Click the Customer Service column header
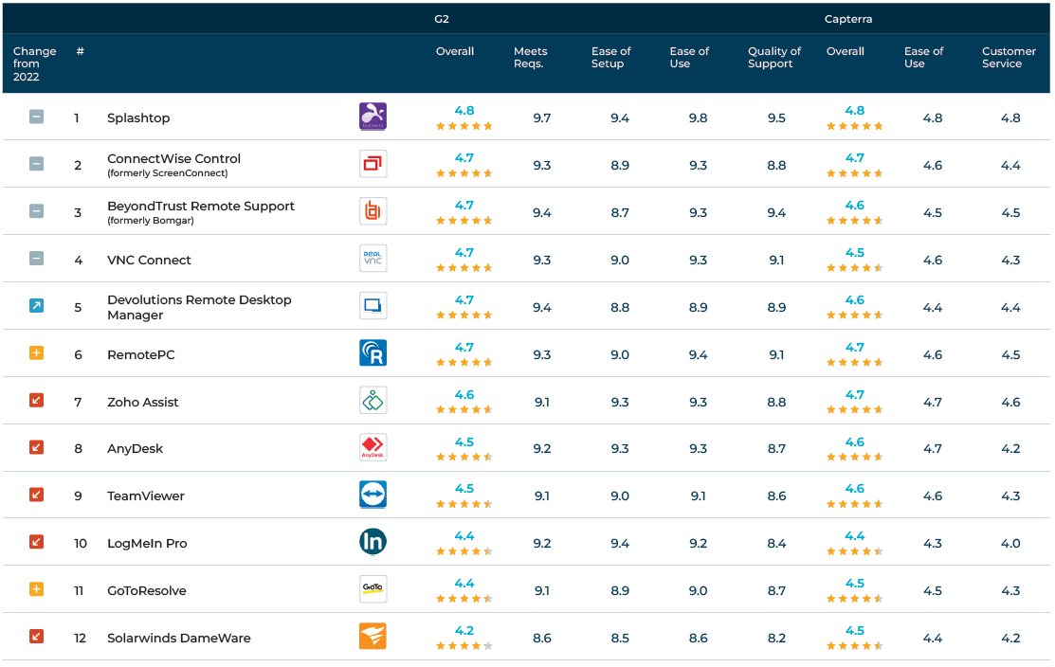The height and width of the screenshot is (667, 1055). click(x=1009, y=57)
